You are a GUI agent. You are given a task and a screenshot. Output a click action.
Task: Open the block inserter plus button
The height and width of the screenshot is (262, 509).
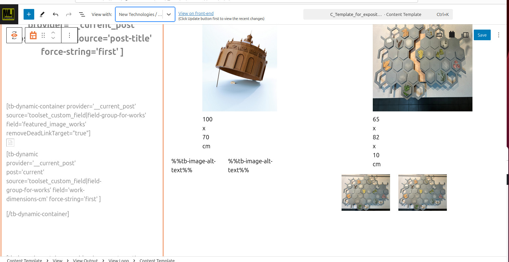29,14
